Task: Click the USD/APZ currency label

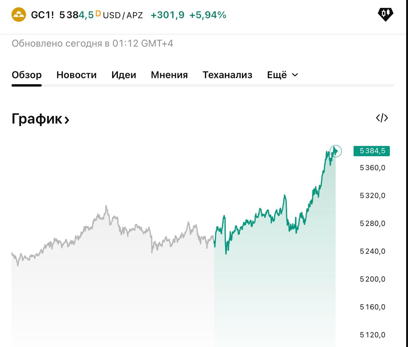Action: coord(123,15)
